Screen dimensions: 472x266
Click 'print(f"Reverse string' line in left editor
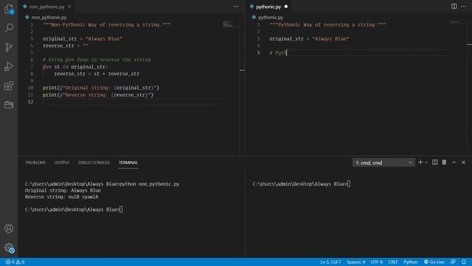[x=98, y=95]
